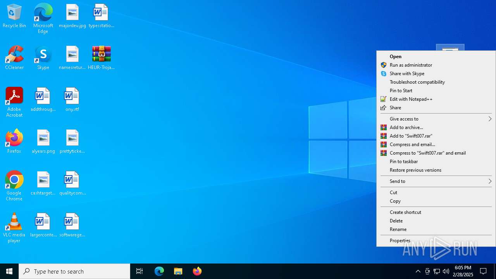Select the CCleaner desktop shortcut
This screenshot has height=279, width=496.
(x=14, y=58)
